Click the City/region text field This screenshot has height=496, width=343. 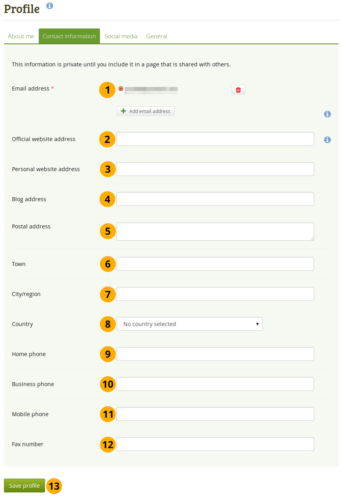pos(215,294)
